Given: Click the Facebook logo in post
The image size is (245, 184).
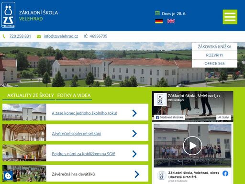Looking at the screenshot, I should click(x=225, y=173).
